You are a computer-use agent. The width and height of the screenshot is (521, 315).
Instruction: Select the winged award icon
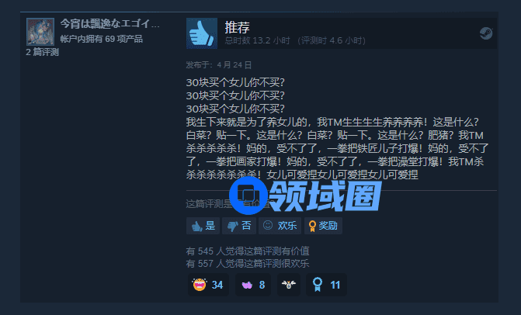[289, 285]
